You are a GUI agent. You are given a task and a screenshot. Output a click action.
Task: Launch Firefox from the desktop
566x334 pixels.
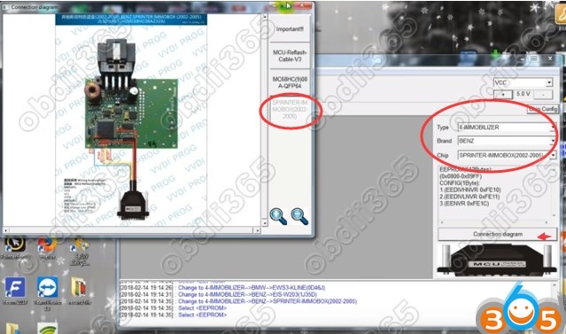pos(47,247)
